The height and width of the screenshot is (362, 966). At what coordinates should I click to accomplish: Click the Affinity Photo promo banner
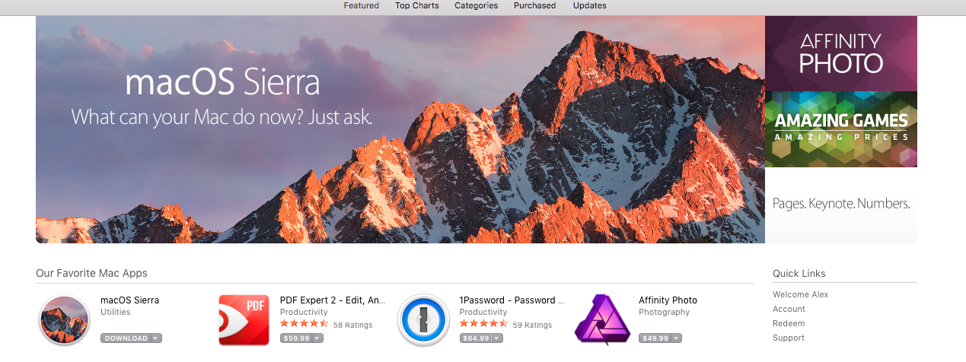click(x=840, y=53)
